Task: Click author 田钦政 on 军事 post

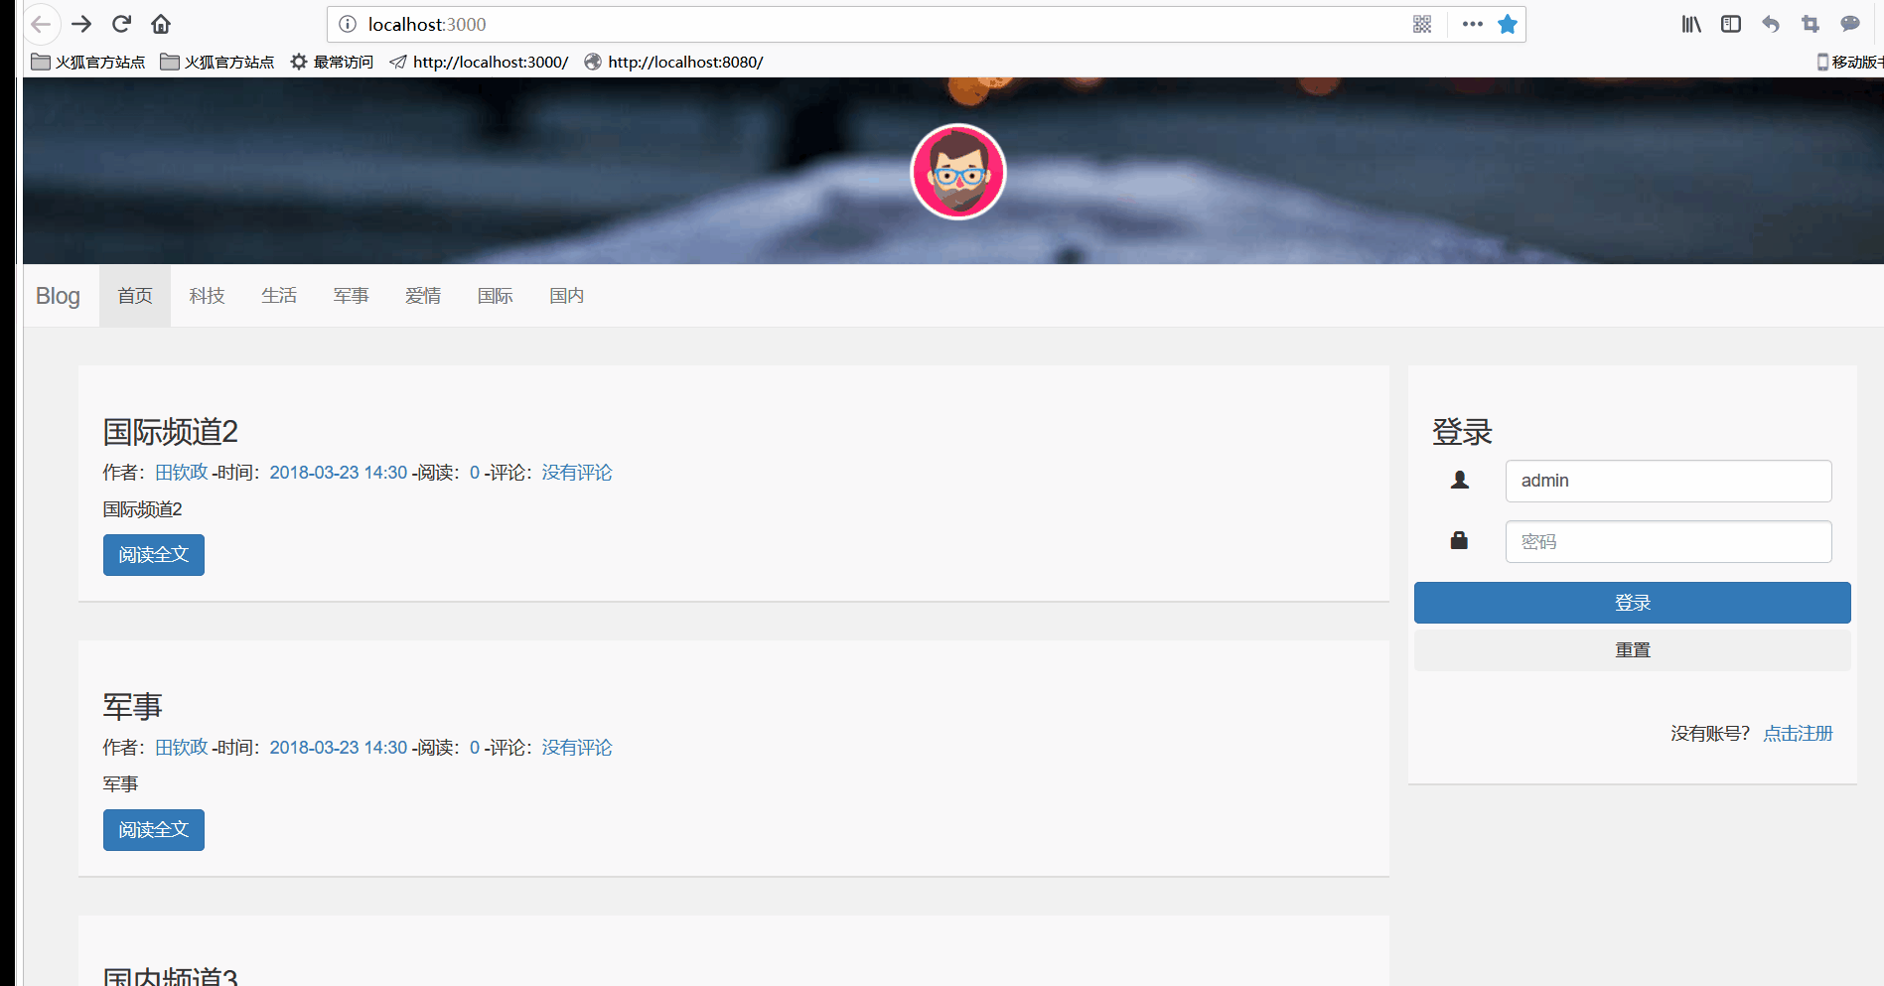Action: 182,748
